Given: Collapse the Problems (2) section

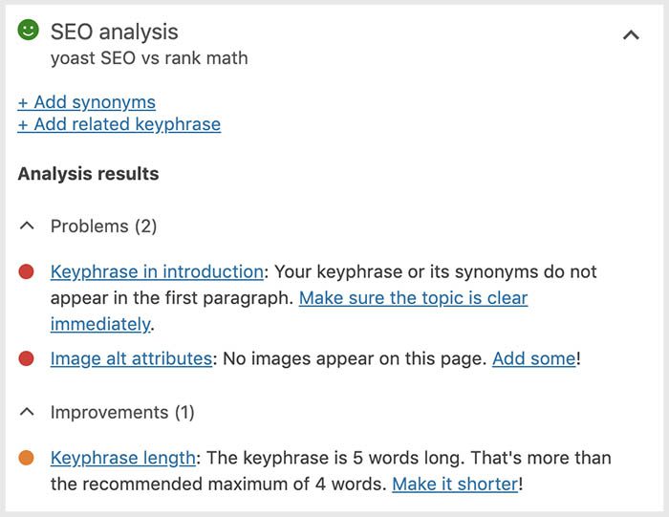Looking at the screenshot, I should click(27, 226).
